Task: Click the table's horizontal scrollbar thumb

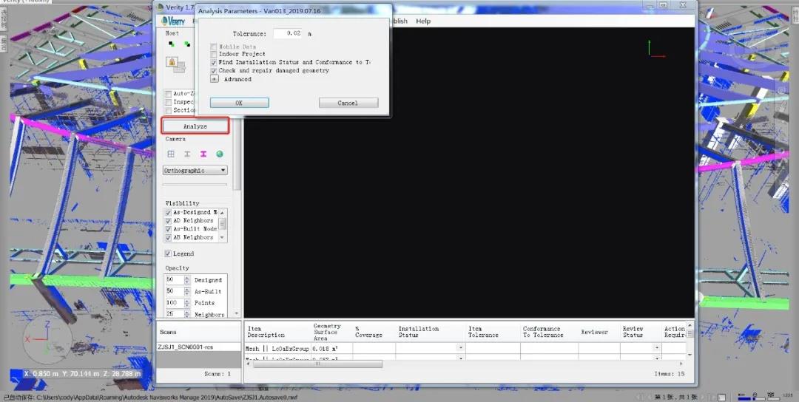Action: [318, 364]
